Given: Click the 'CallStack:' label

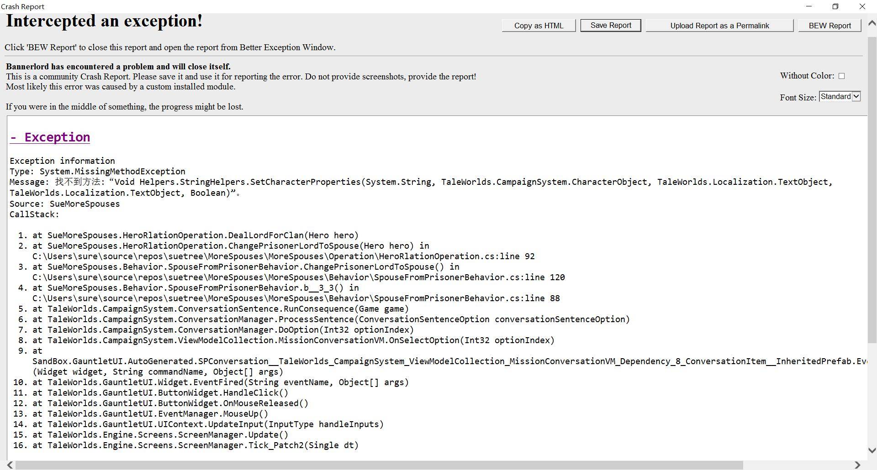Looking at the screenshot, I should pos(34,214).
